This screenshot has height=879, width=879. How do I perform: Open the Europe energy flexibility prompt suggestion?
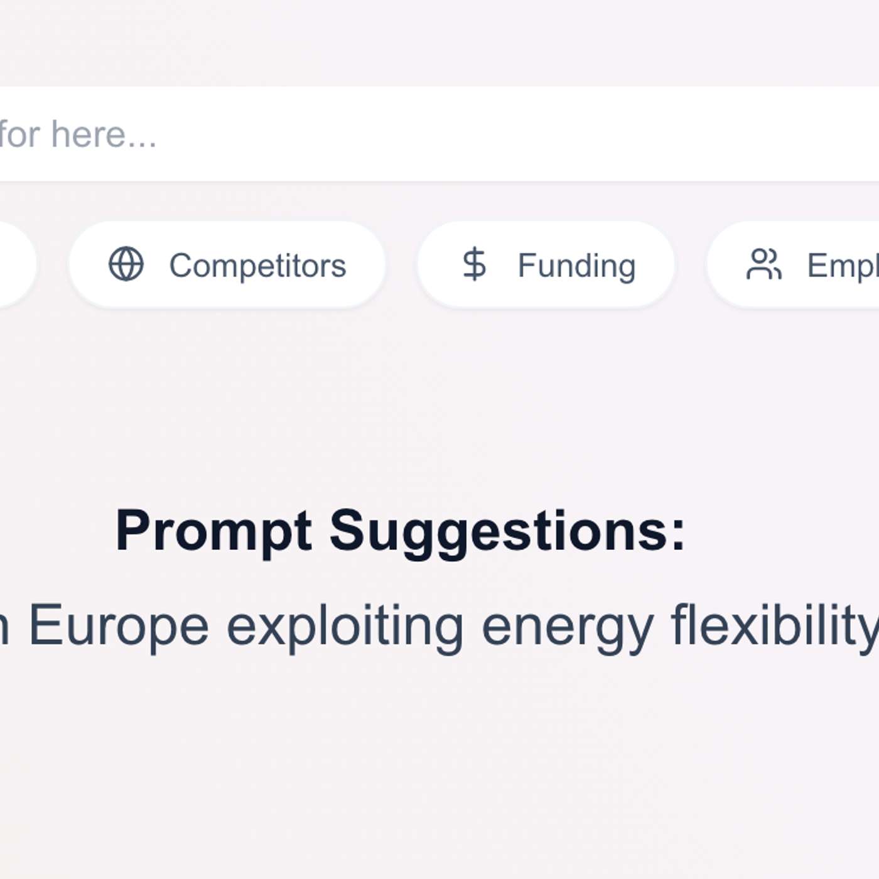pos(439,626)
